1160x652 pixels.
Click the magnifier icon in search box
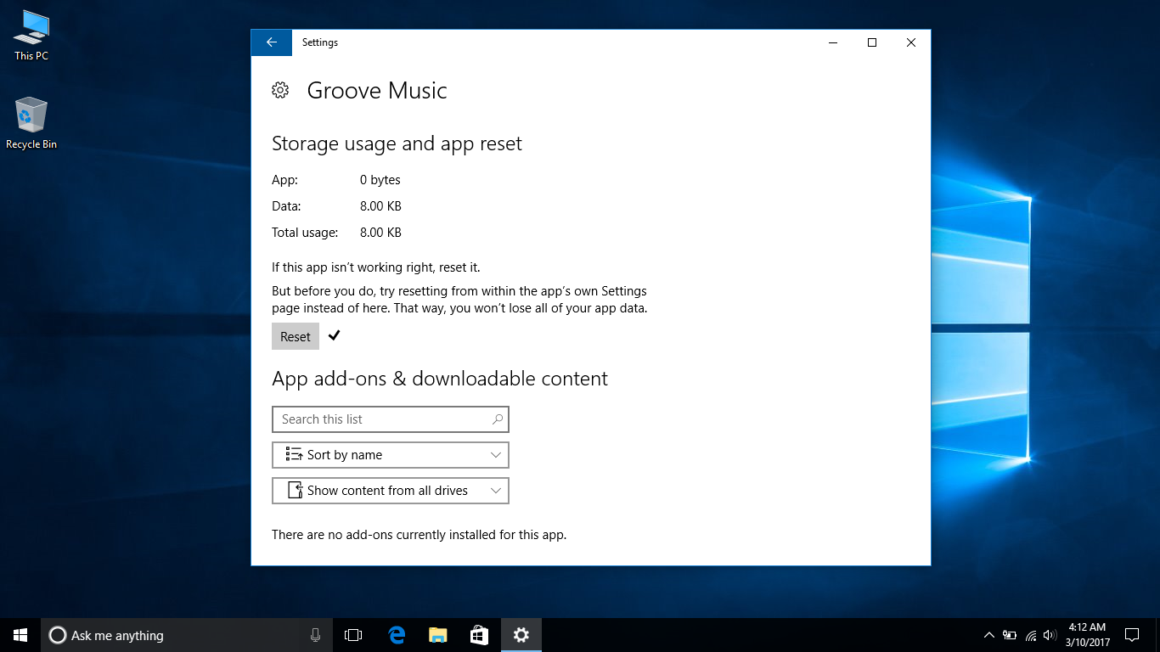click(498, 419)
